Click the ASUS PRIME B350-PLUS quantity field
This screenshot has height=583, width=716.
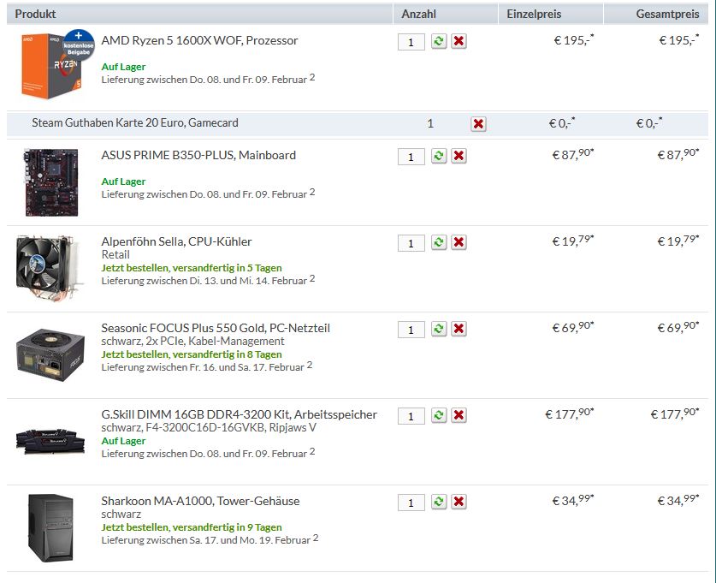click(x=411, y=157)
